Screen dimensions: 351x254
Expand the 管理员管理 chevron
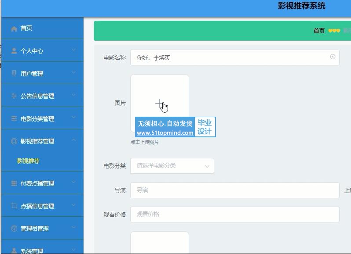click(x=73, y=227)
